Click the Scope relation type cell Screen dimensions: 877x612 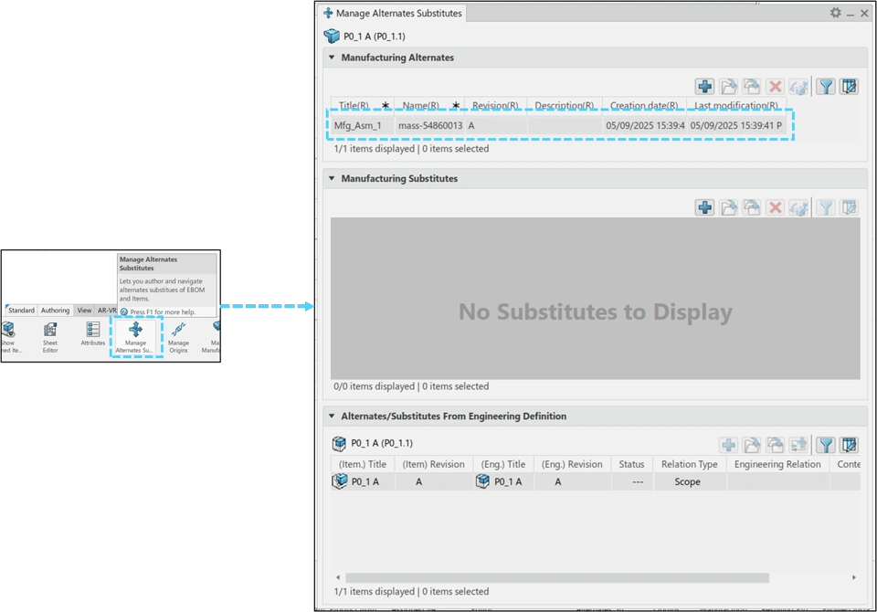point(689,481)
